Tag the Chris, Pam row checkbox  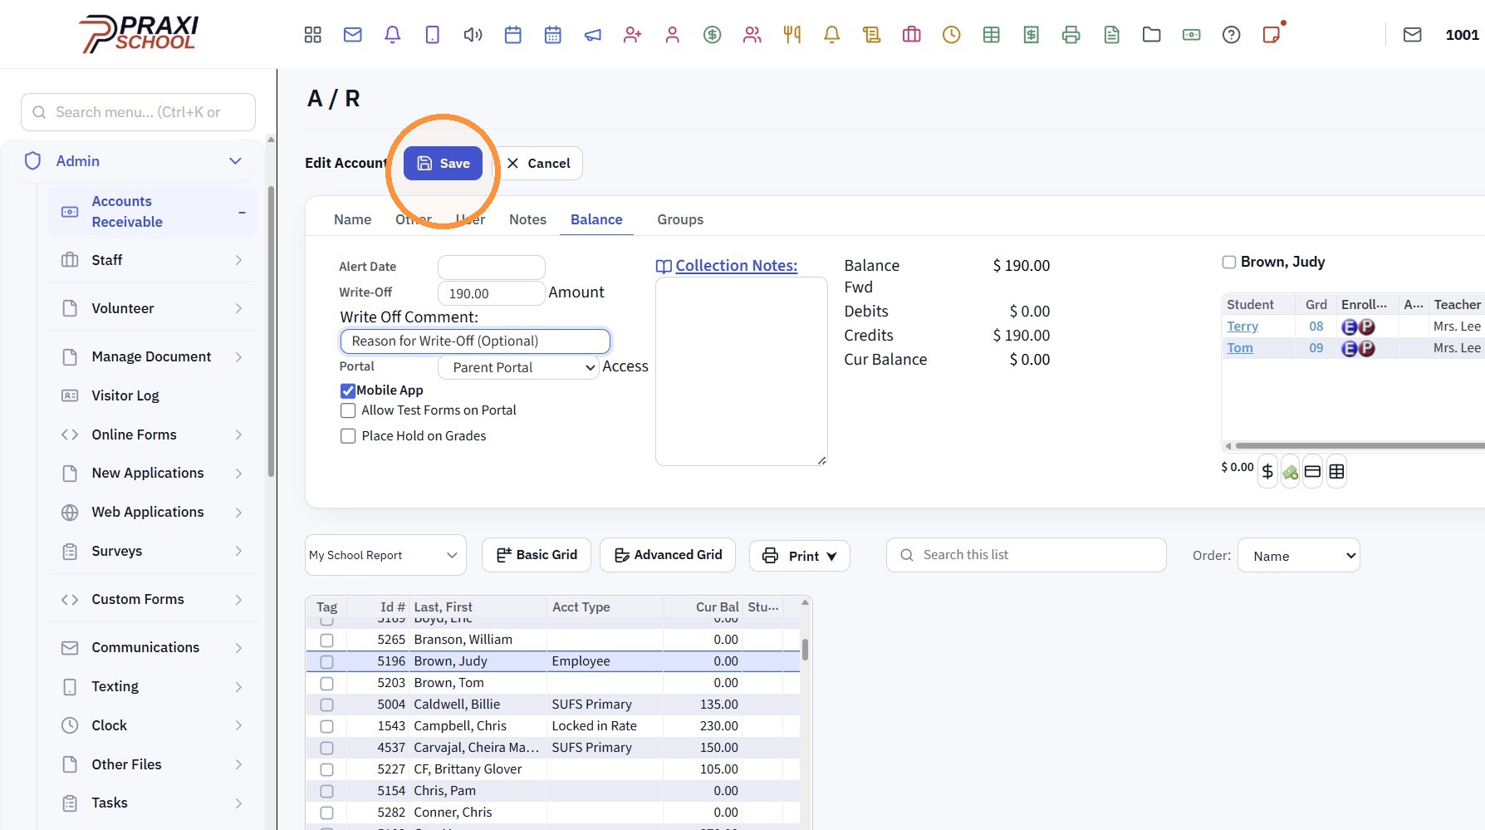326,792
